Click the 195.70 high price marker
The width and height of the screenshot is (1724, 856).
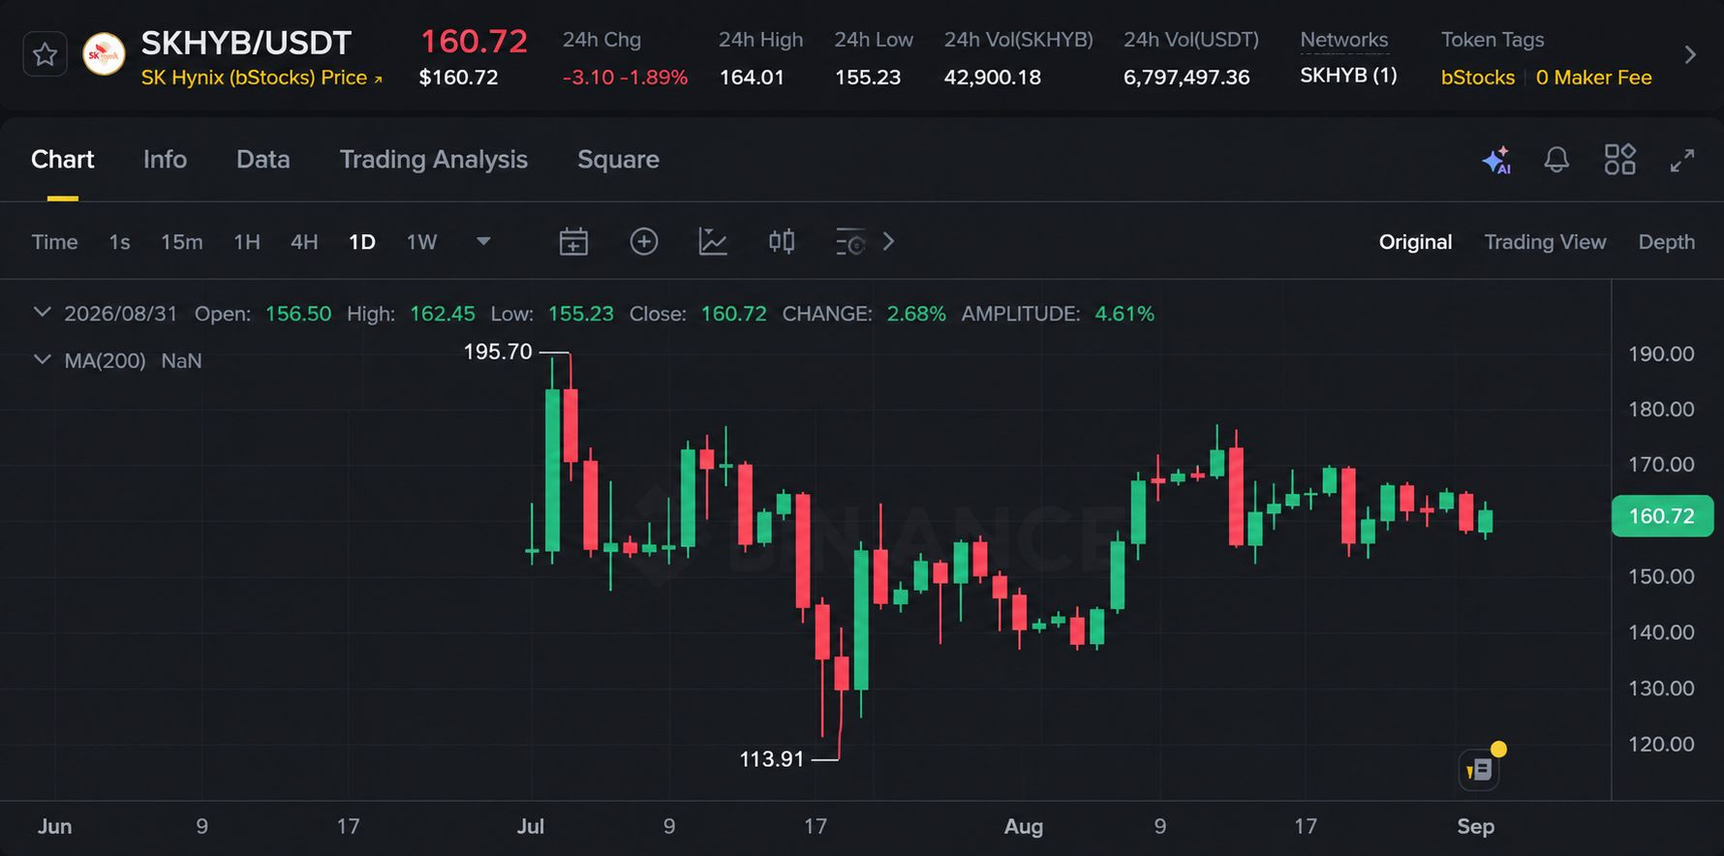[498, 352]
